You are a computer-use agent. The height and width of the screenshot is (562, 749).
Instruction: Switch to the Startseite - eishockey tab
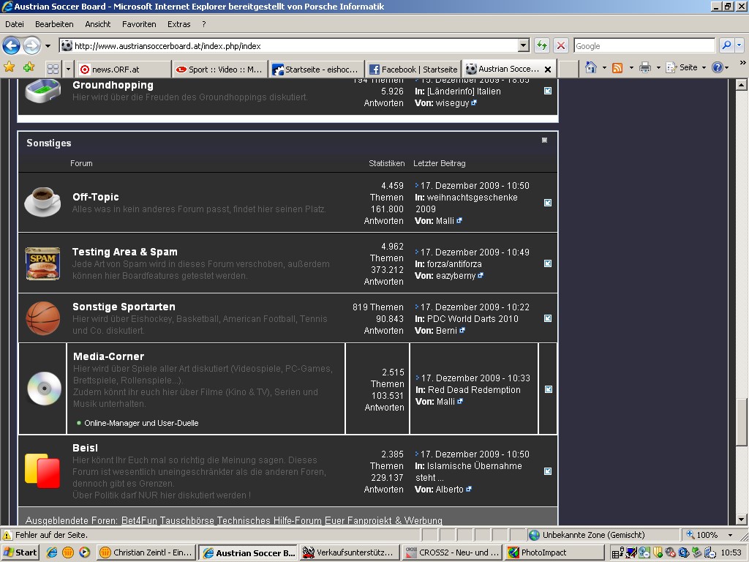[316, 70]
